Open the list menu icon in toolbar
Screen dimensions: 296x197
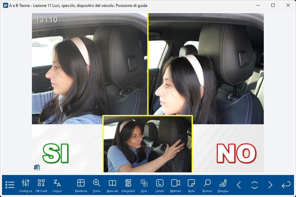10,185
